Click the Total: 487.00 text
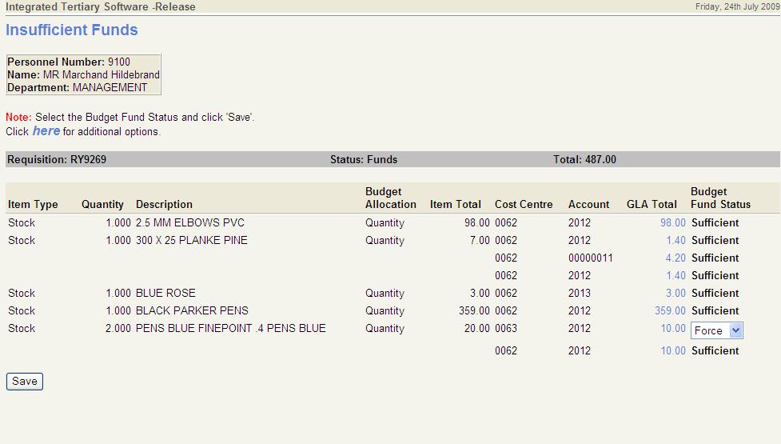This screenshot has height=444, width=781. pos(584,159)
